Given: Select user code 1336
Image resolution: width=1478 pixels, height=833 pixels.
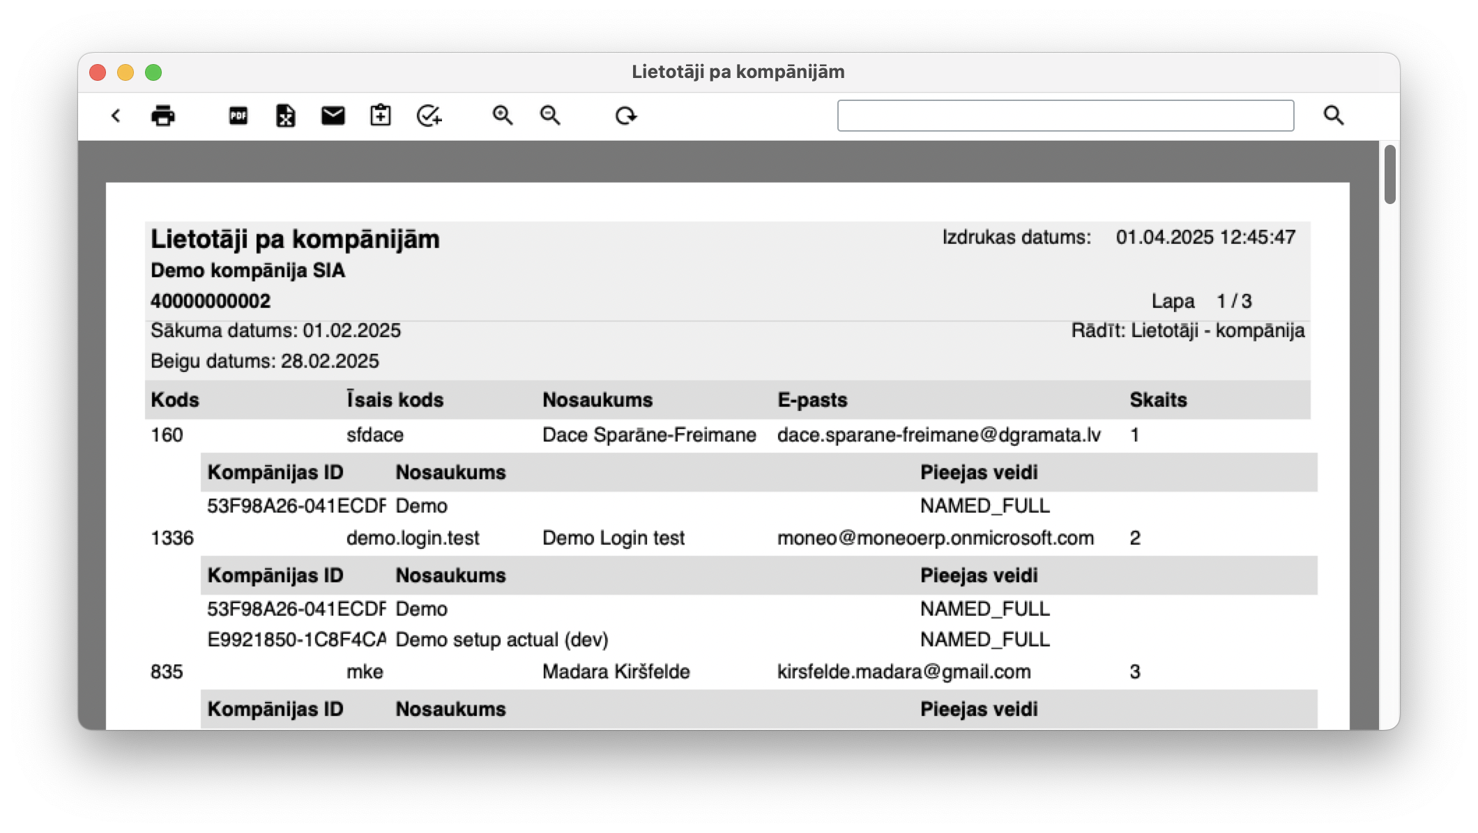Looking at the screenshot, I should 172,538.
